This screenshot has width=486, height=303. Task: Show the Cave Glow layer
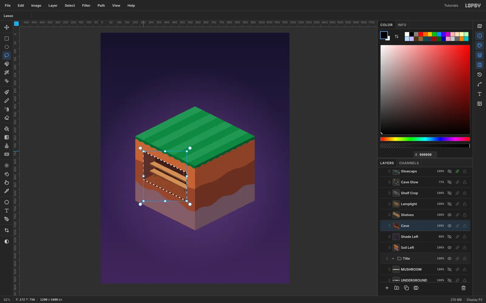click(450, 182)
